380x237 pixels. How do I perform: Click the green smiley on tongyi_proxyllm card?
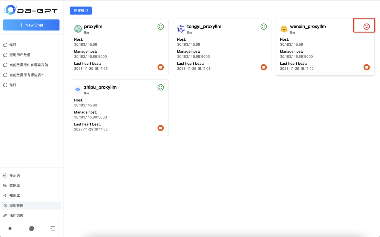[x=263, y=27]
